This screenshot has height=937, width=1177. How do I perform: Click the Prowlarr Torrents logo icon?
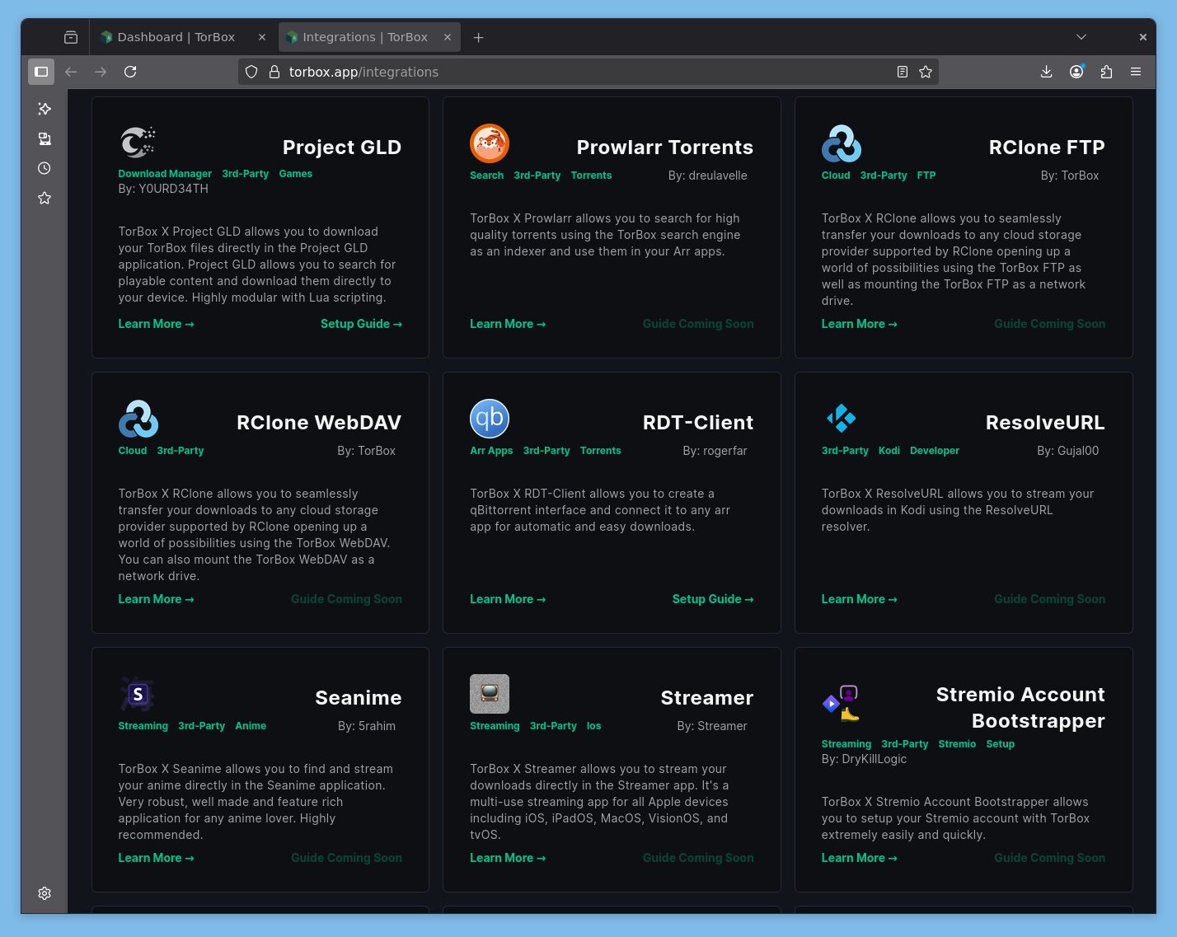[x=490, y=143]
